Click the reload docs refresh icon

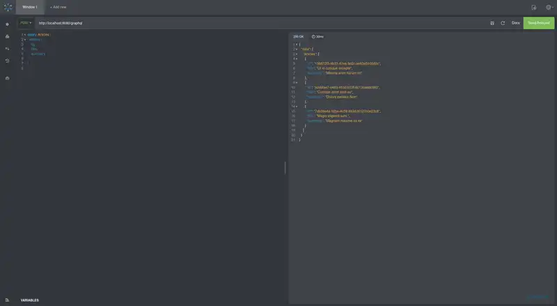point(503,23)
